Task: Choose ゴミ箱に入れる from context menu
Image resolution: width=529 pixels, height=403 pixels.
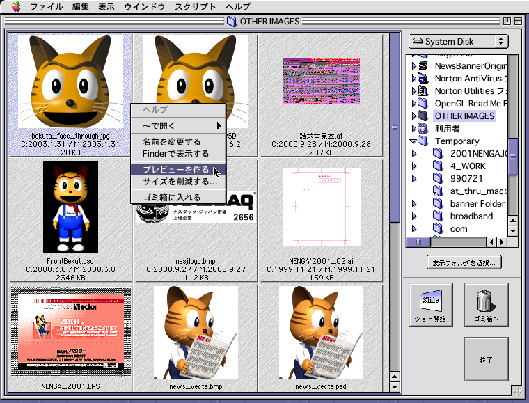Action: point(178,197)
